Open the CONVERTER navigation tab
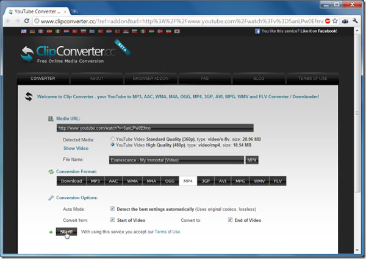This screenshot has width=366, height=259. [x=43, y=79]
